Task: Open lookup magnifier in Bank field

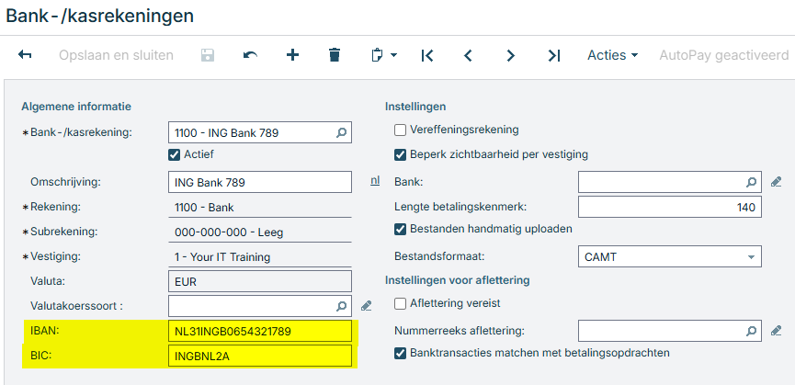Action: pos(752,182)
